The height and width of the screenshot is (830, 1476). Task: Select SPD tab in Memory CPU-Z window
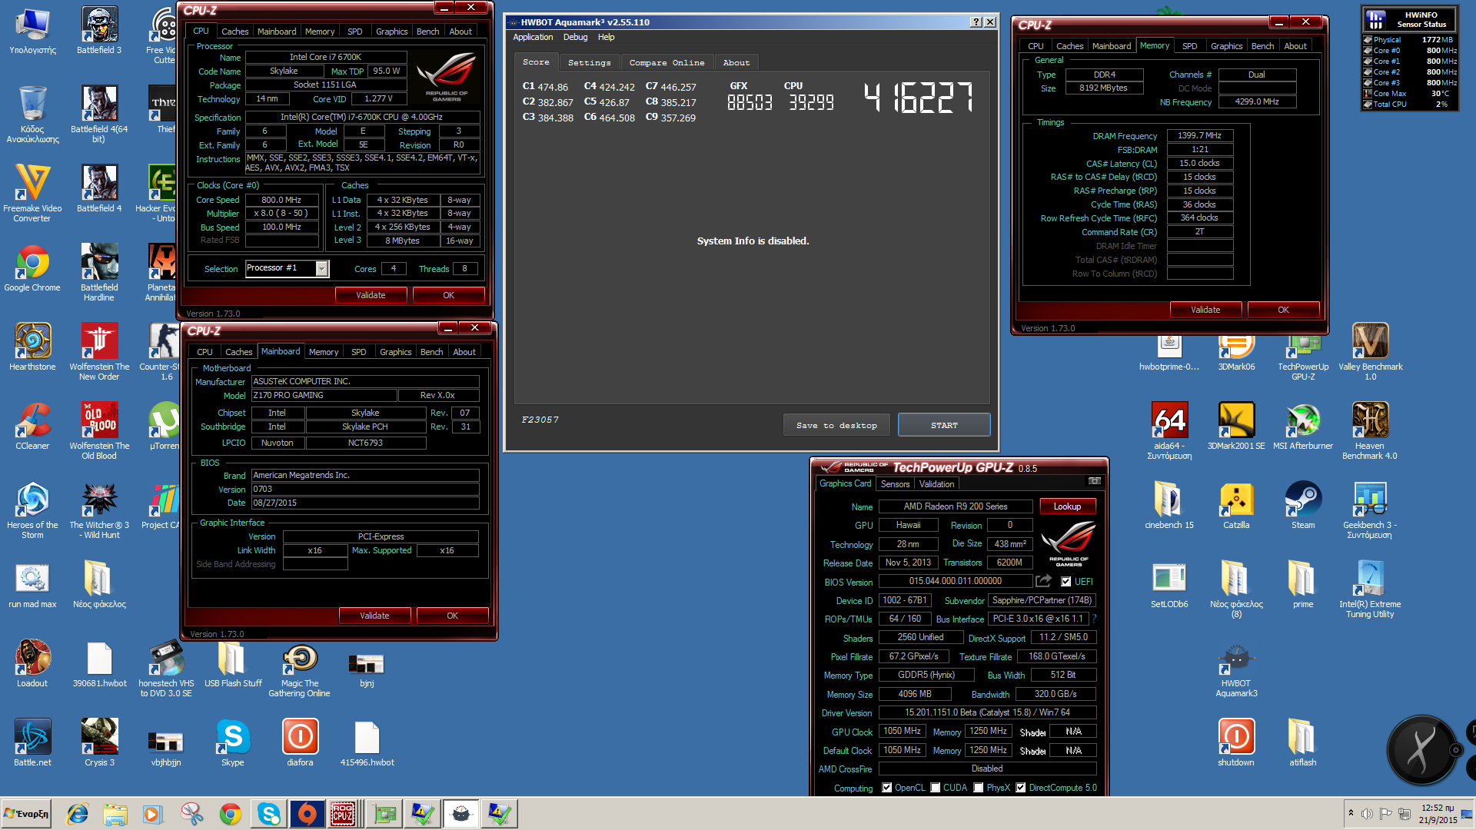click(1189, 46)
